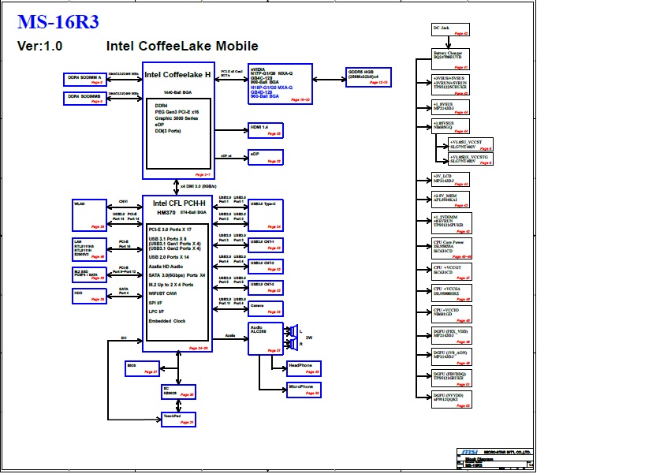Click the right speaker symbol marked "R"
Viewport: 671px width, 474px height.
tap(294, 344)
